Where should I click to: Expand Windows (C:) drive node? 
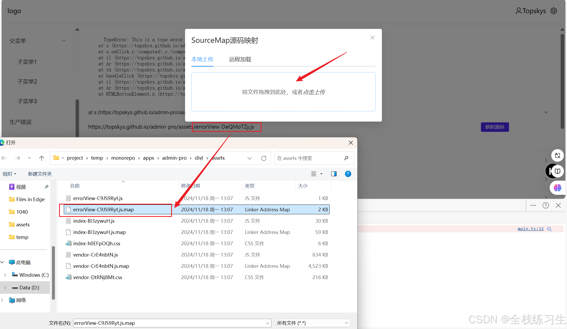click(x=5, y=275)
